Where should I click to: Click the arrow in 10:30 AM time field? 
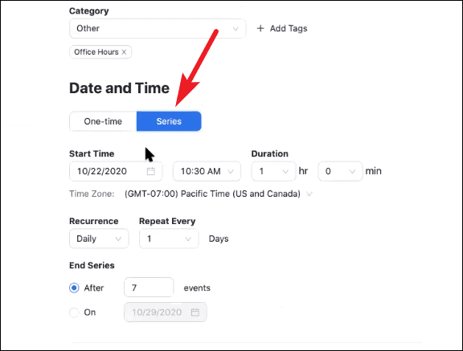point(231,171)
